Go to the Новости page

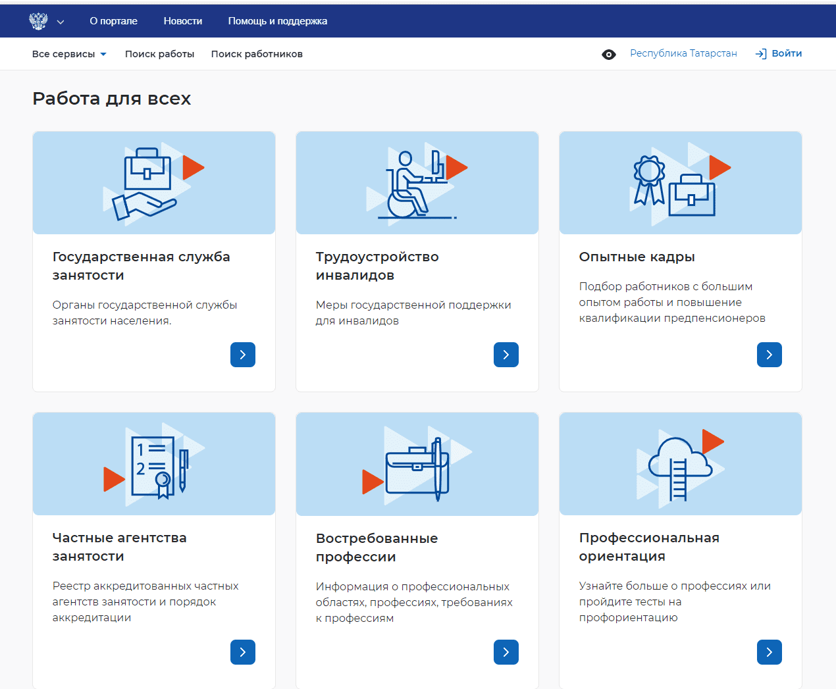pyautogui.click(x=183, y=21)
